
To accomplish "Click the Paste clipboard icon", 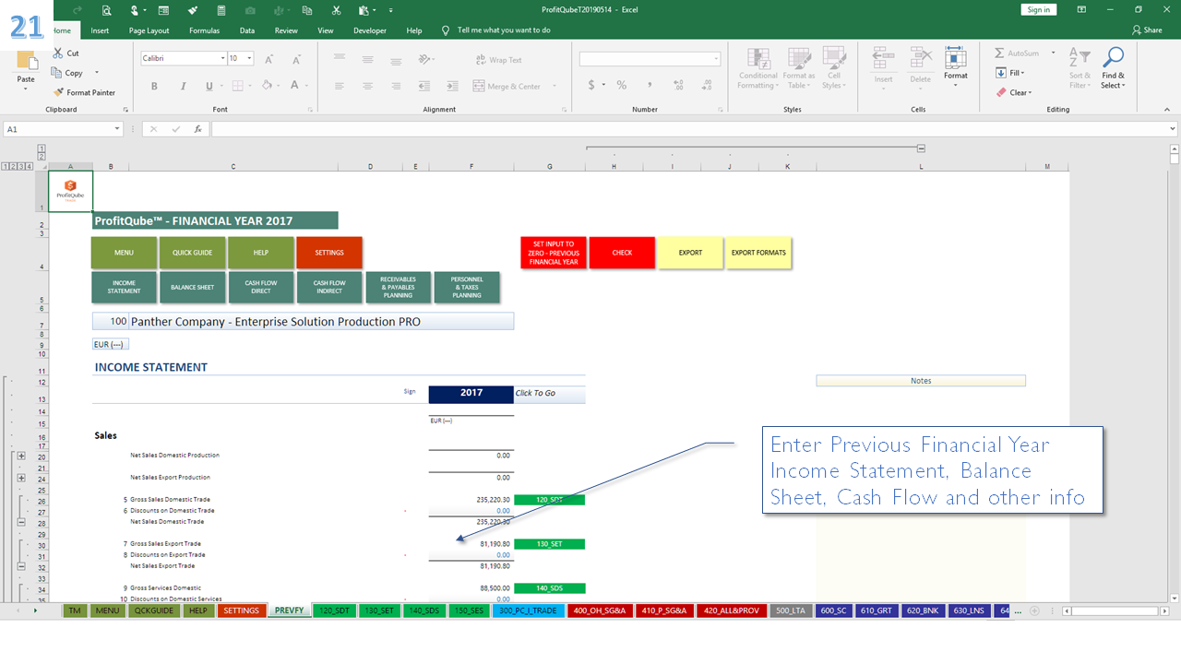I will tap(27, 61).
